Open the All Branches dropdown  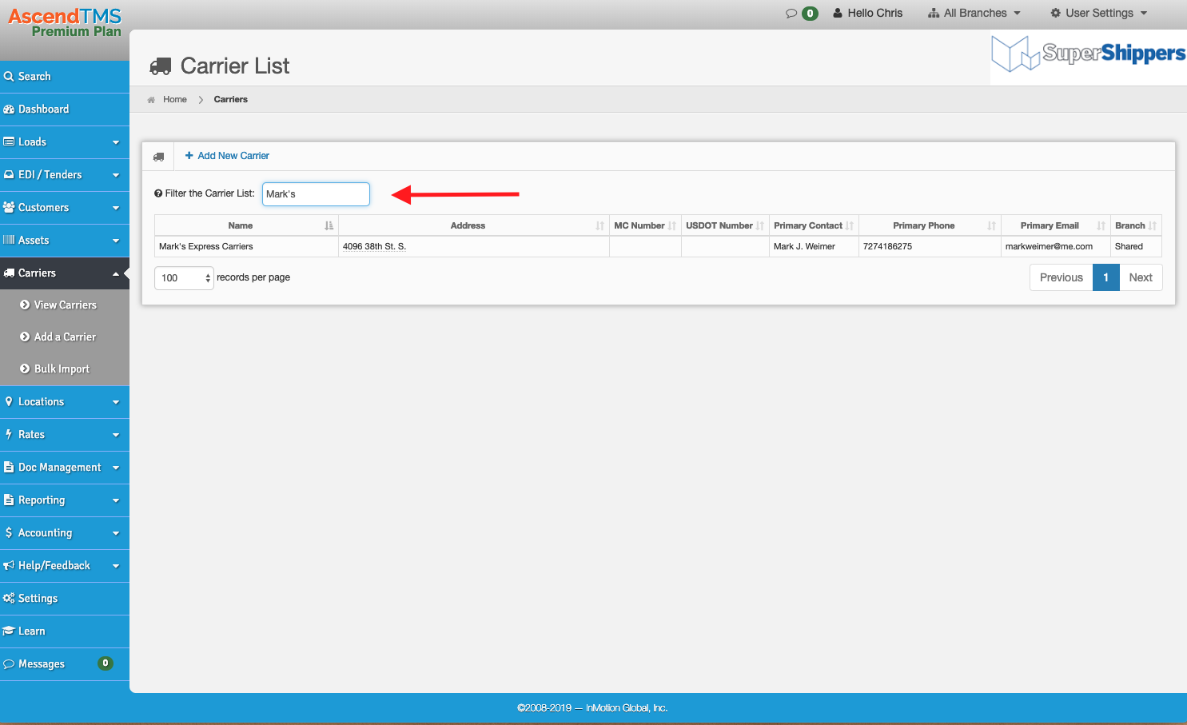(x=974, y=13)
